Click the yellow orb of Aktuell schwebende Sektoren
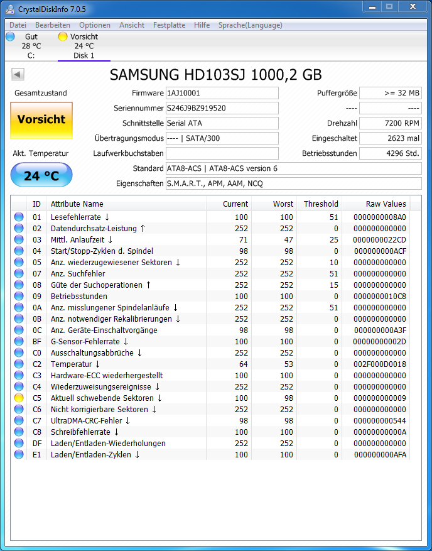 [x=19, y=398]
